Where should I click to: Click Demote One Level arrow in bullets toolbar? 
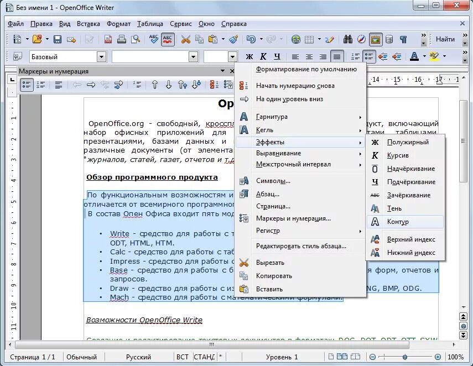[x=91, y=85]
